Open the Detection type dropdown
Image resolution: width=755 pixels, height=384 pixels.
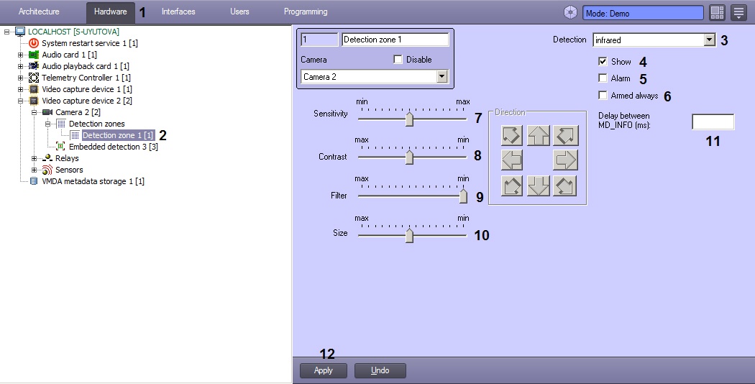[709, 40]
